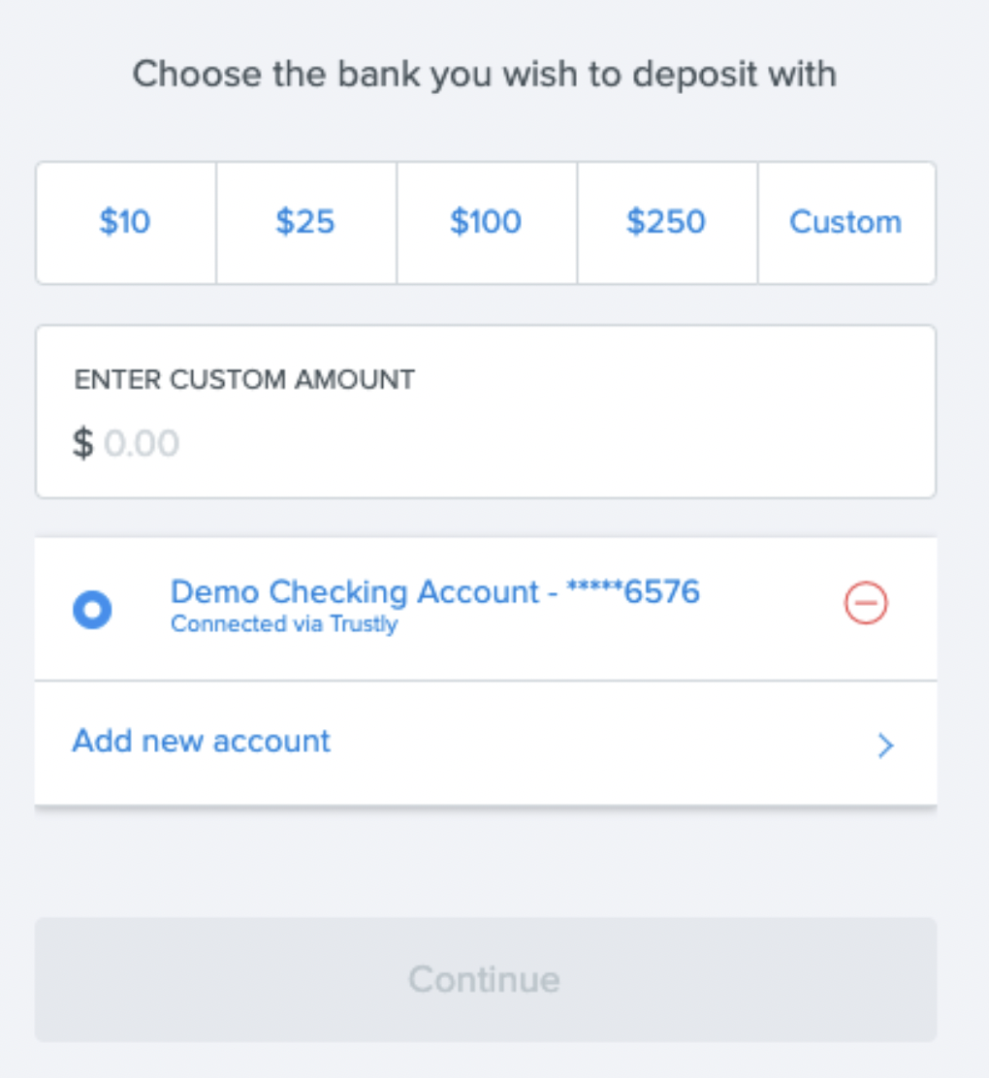Viewport: 989px width, 1078px height.
Task: Click the Add new account link
Action: [200, 741]
